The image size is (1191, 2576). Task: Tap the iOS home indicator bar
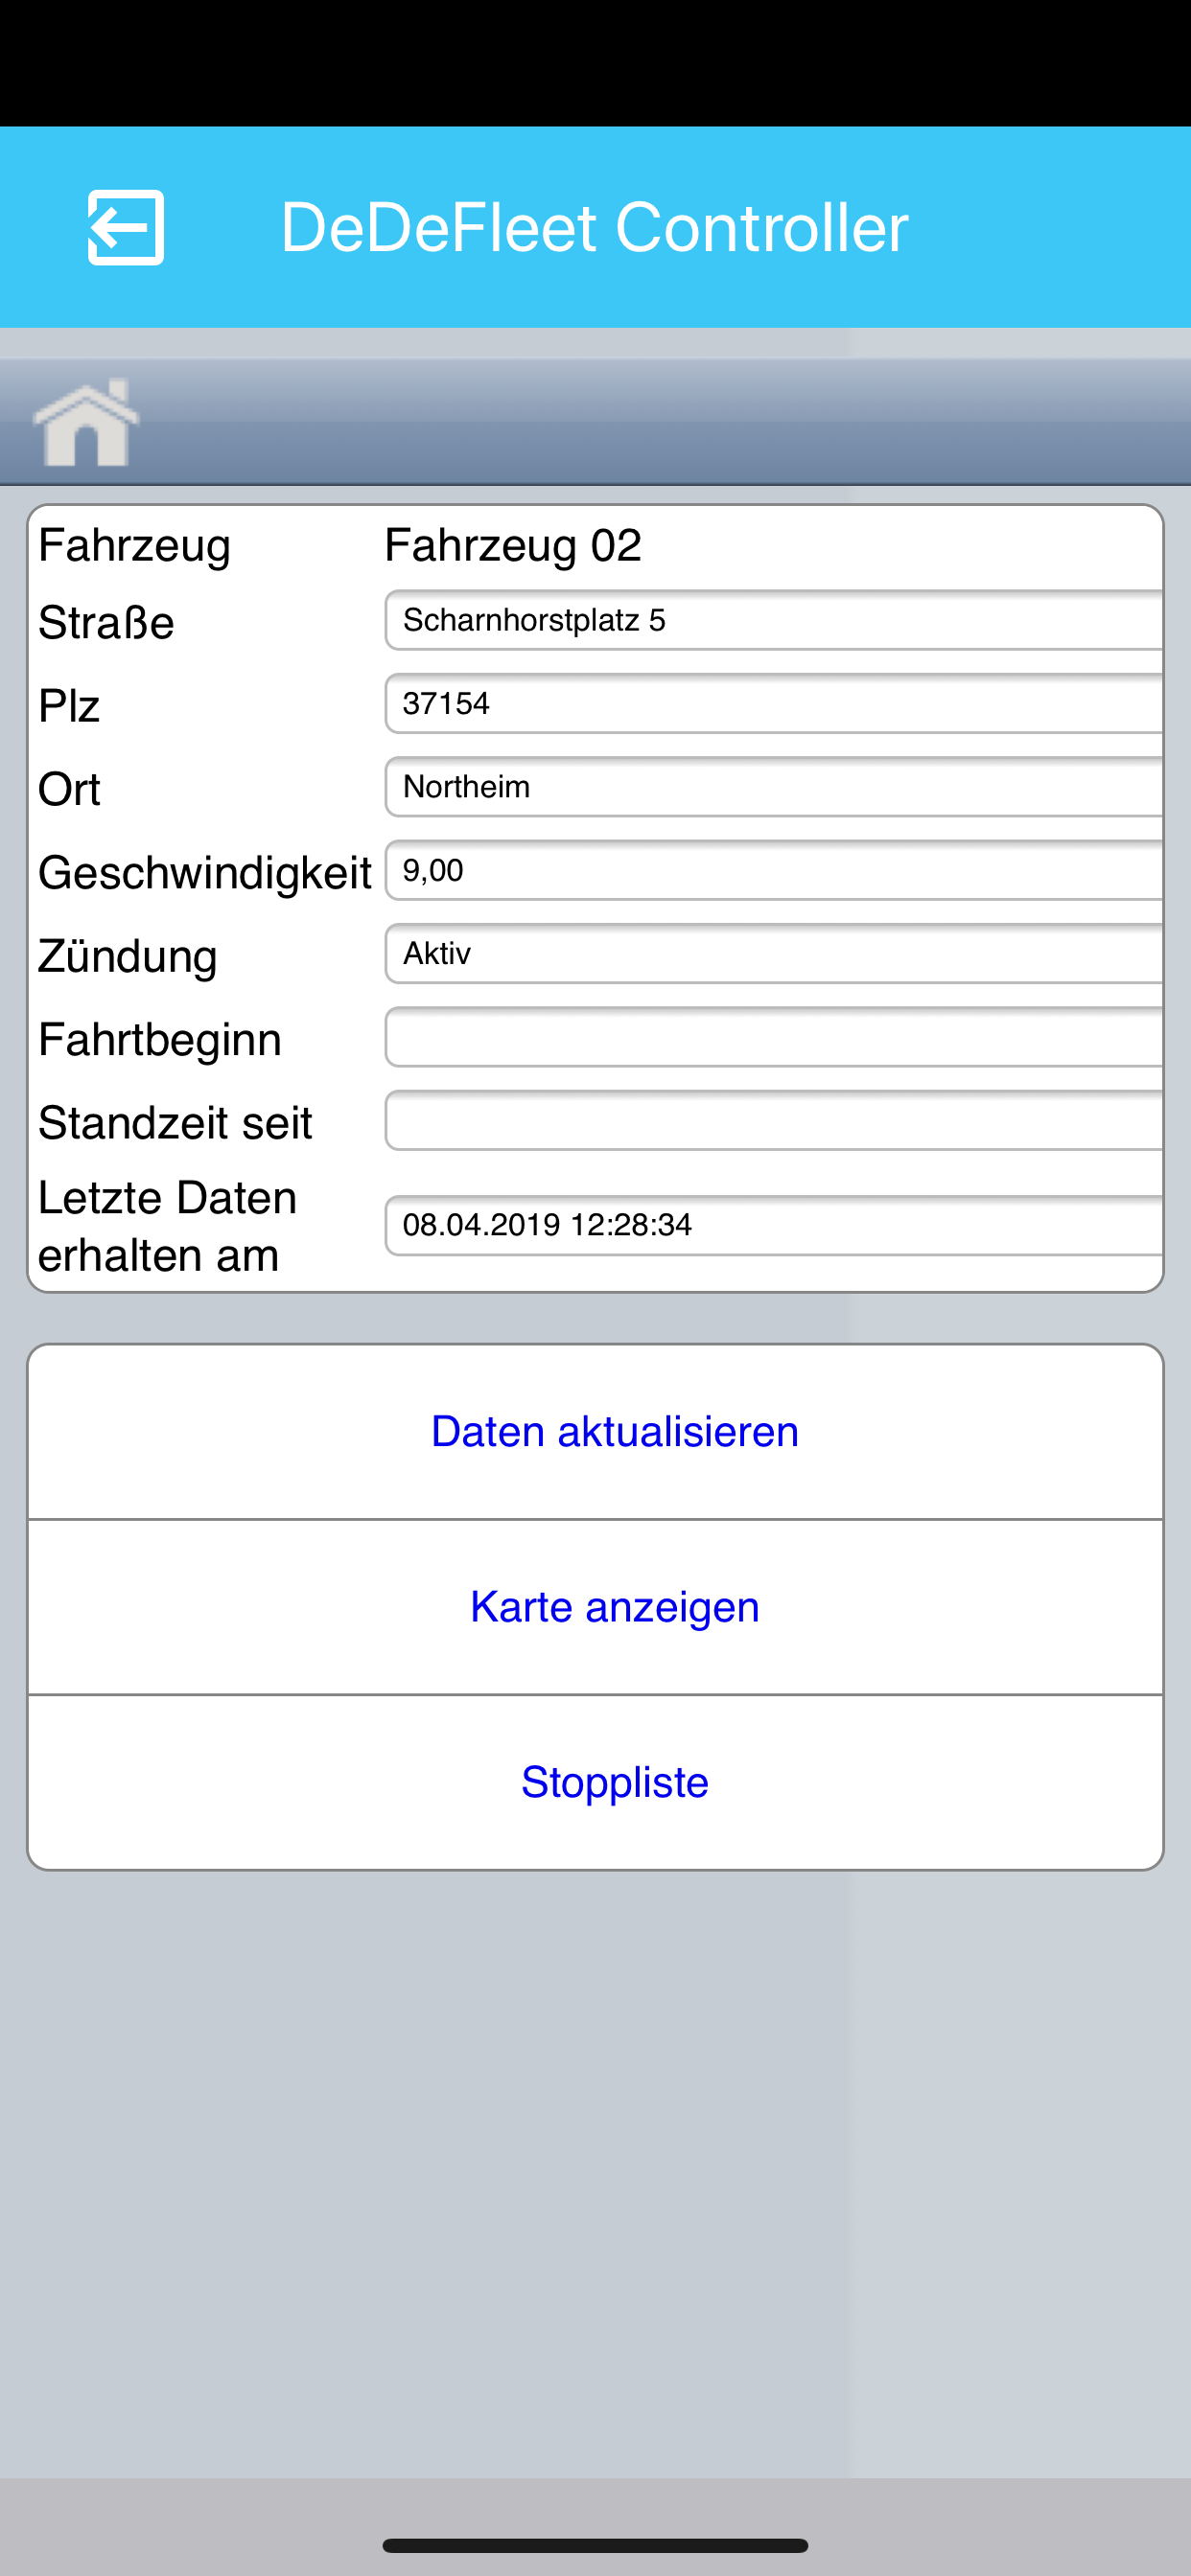pos(595,2545)
